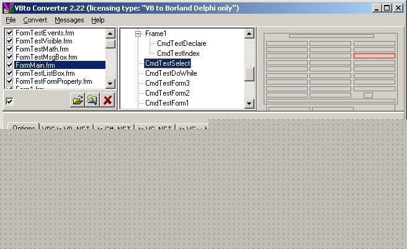The height and width of the screenshot is (249, 407).
Task: Click the open folder icon button
Action: pos(78,100)
